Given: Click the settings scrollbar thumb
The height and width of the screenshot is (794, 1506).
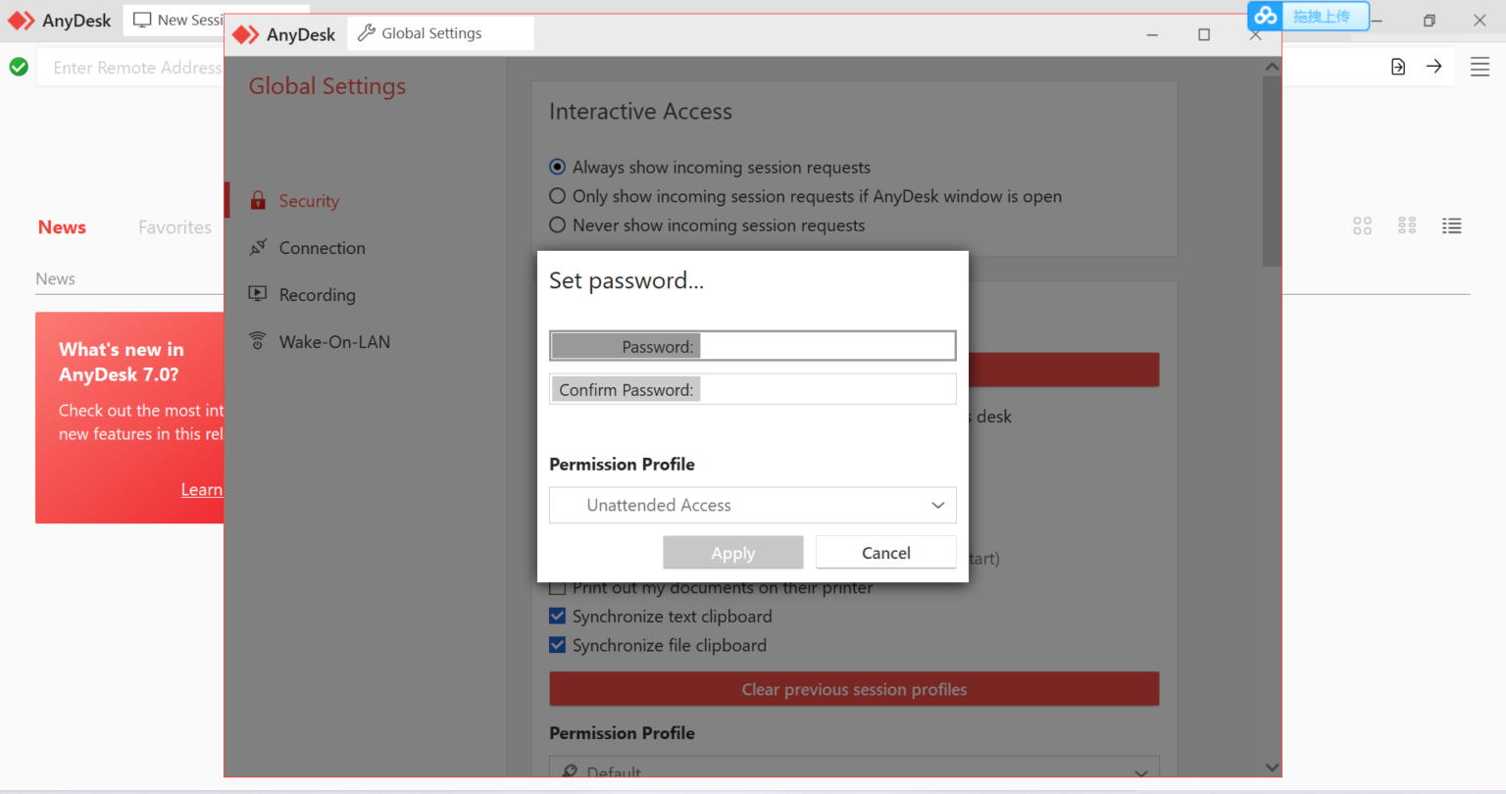Looking at the screenshot, I should [1272, 171].
